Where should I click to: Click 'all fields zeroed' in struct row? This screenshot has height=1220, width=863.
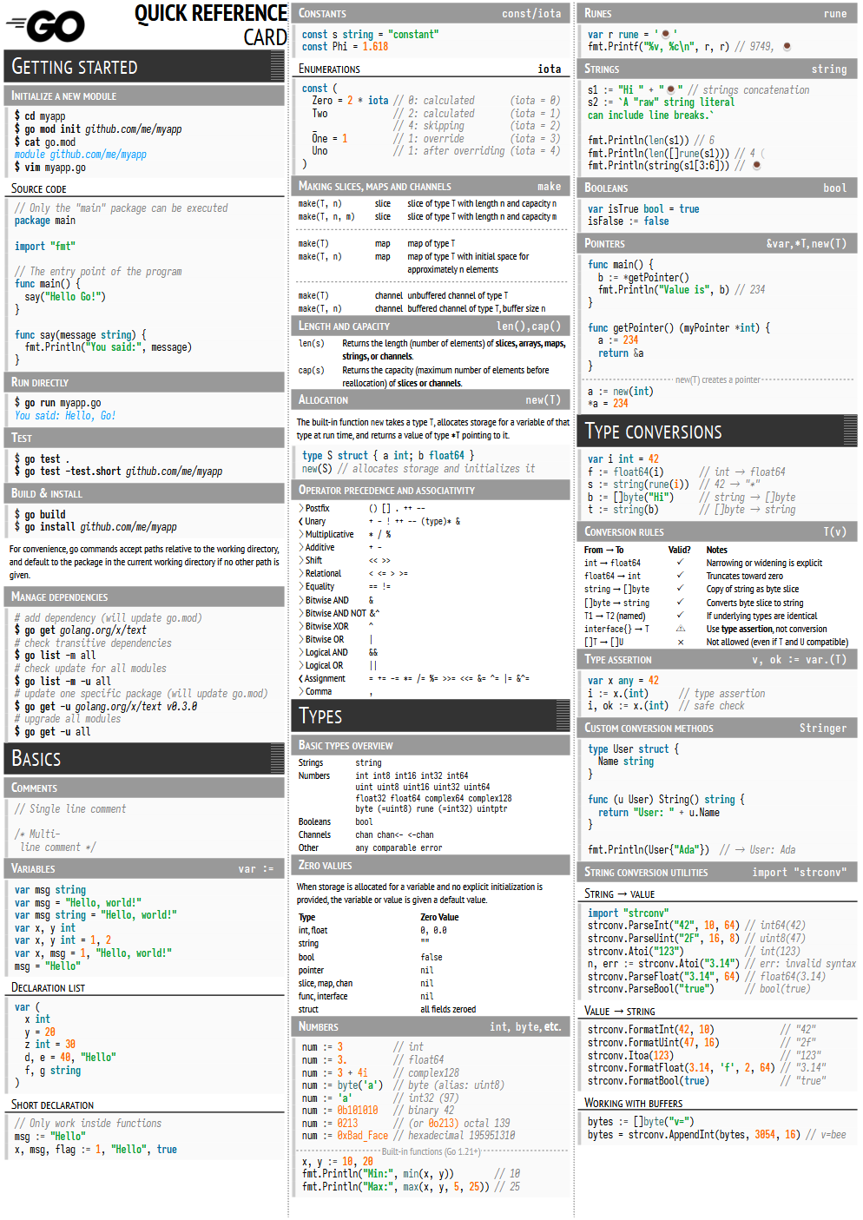448,1009
